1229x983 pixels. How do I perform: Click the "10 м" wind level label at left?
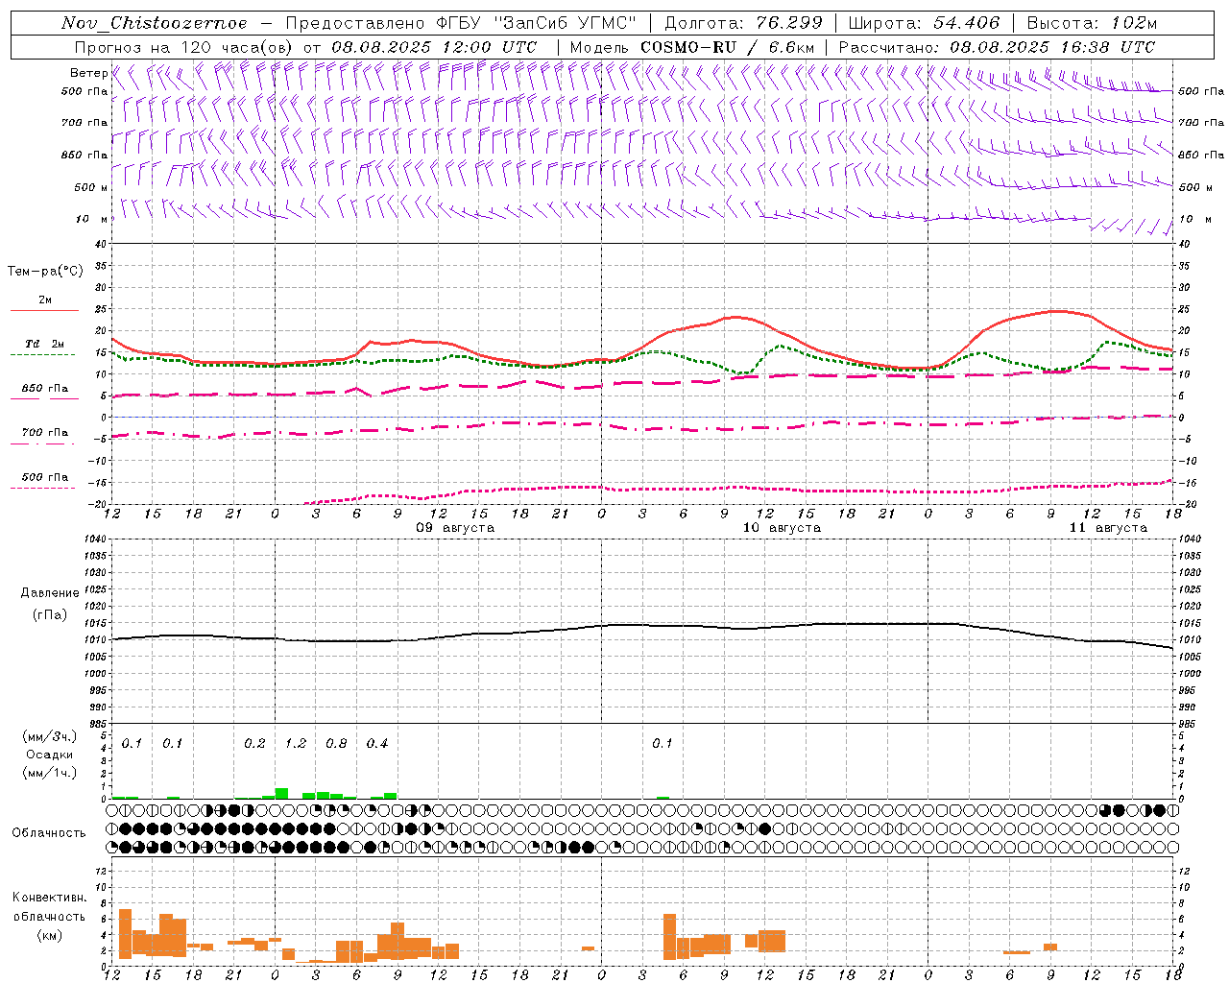tap(91, 219)
